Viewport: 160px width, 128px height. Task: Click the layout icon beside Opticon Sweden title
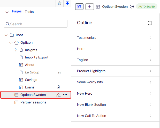(98, 7)
